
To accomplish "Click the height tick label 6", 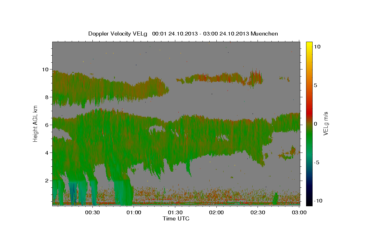I will [x=47, y=125].
